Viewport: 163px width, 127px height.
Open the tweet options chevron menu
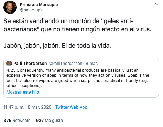157,4
